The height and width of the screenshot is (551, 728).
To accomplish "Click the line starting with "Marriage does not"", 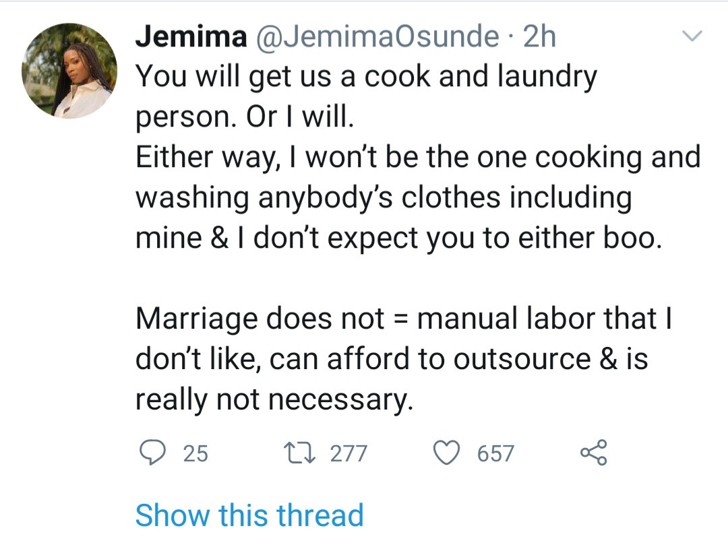I will (x=404, y=319).
